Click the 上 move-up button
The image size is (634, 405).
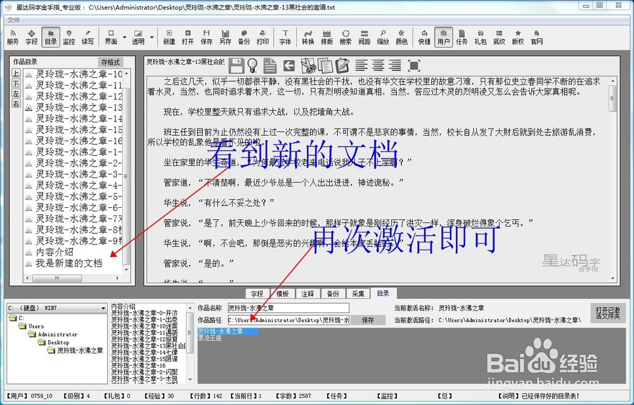(x=16, y=73)
